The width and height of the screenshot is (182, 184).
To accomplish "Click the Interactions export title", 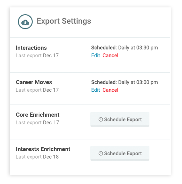I will [31, 48].
